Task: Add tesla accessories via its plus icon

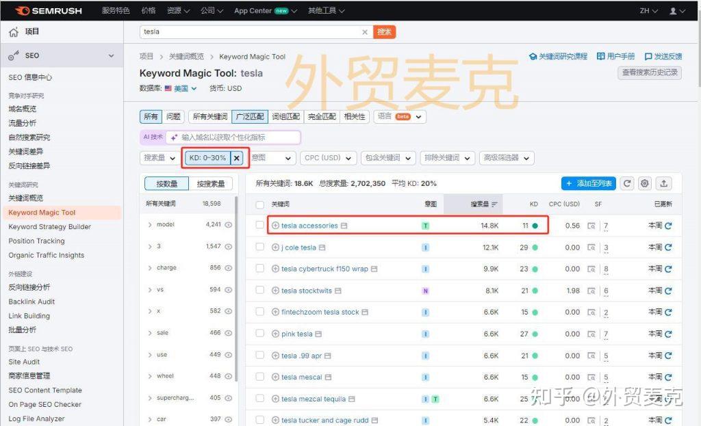Action: 275,226
